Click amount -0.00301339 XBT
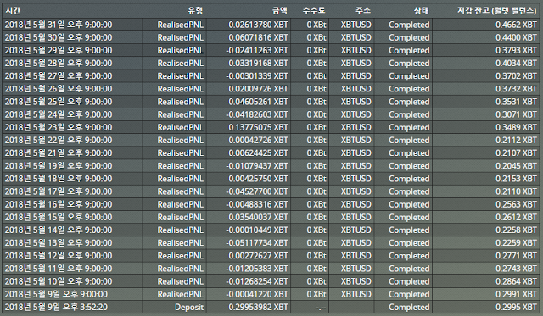 click(x=257, y=75)
